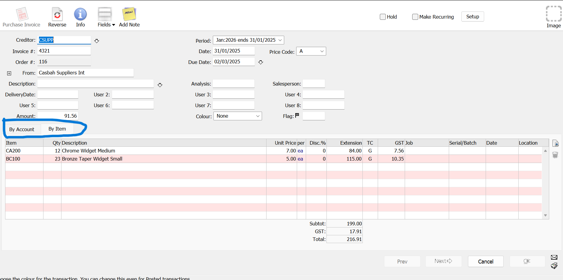The height and width of the screenshot is (280, 563).
Task: Enable the Make Recurring checkbox
Action: 415,17
